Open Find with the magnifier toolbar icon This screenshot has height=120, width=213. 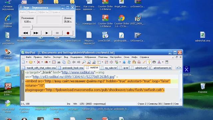coord(84,62)
